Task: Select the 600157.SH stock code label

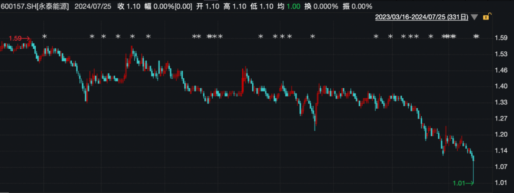Action: tap(18, 6)
